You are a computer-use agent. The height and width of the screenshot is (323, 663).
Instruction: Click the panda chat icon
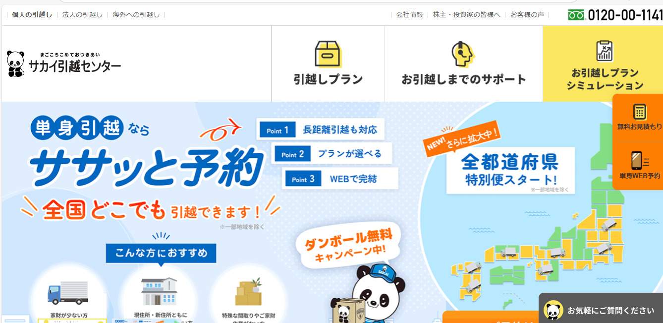click(553, 311)
